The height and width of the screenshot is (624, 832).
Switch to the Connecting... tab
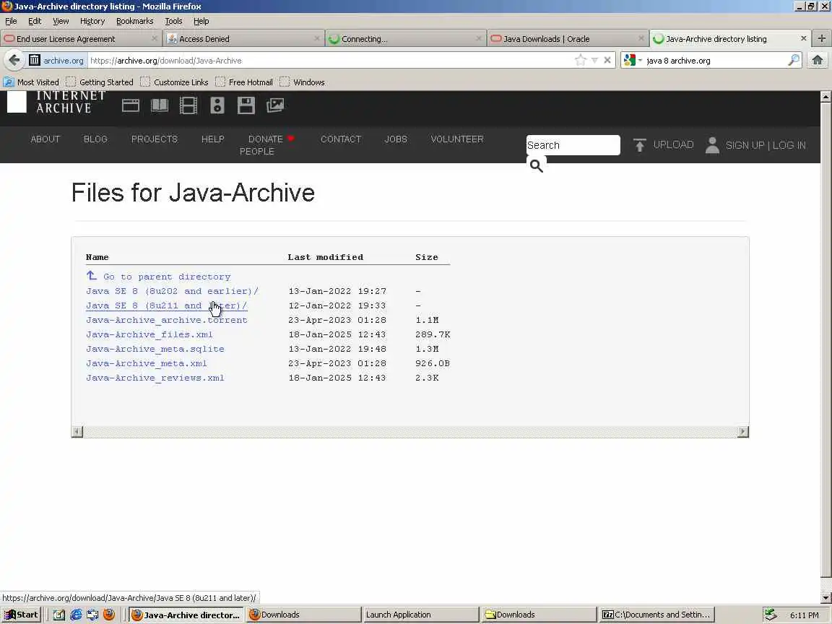pyautogui.click(x=406, y=39)
